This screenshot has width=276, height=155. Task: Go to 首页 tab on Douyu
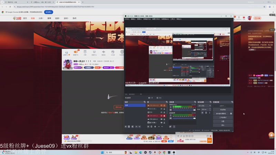click(25, 18)
